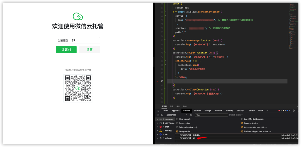Select the 输出 panel tab
The width and height of the screenshot is (301, 147).
pyautogui.click(x=178, y=106)
